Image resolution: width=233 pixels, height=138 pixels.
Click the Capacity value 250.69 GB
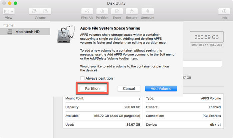click(x=132, y=107)
